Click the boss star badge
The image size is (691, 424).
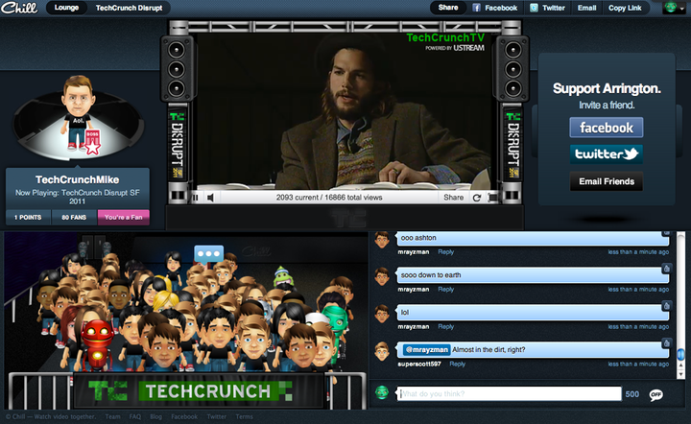[92, 142]
